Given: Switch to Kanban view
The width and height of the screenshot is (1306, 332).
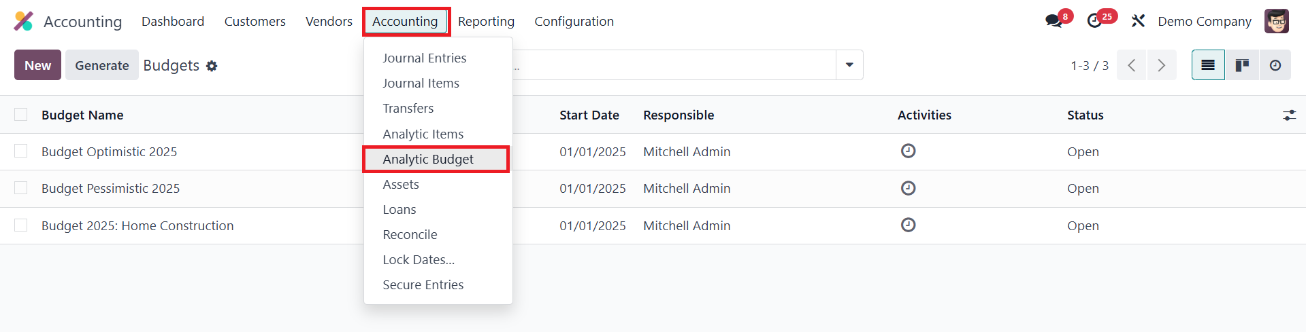Looking at the screenshot, I should click(x=1242, y=65).
